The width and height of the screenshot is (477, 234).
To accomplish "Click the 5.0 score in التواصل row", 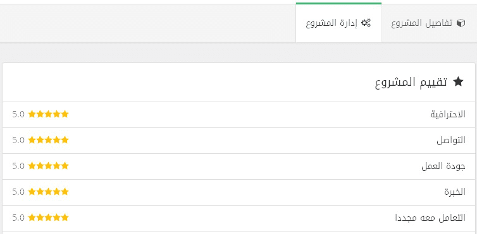I will tap(18, 141).
